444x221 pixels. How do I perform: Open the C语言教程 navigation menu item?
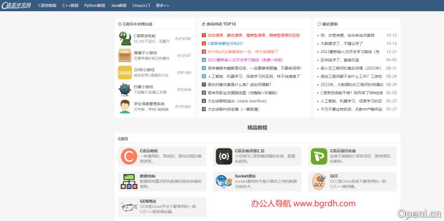[x=47, y=5]
